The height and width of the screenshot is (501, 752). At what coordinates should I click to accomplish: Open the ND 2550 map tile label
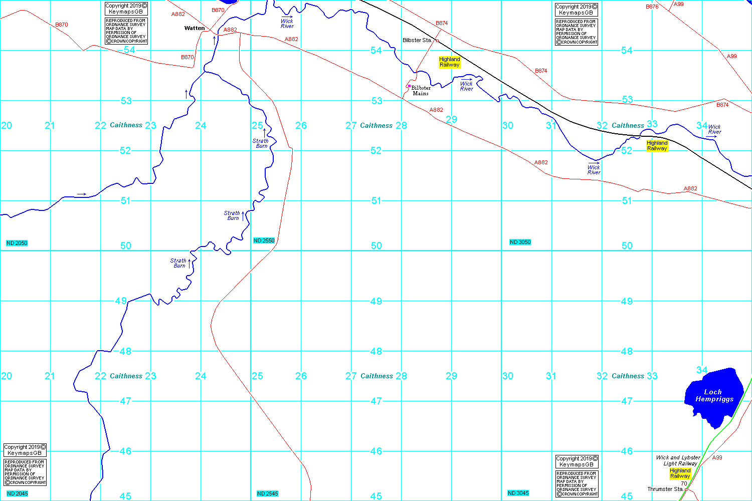click(x=264, y=240)
